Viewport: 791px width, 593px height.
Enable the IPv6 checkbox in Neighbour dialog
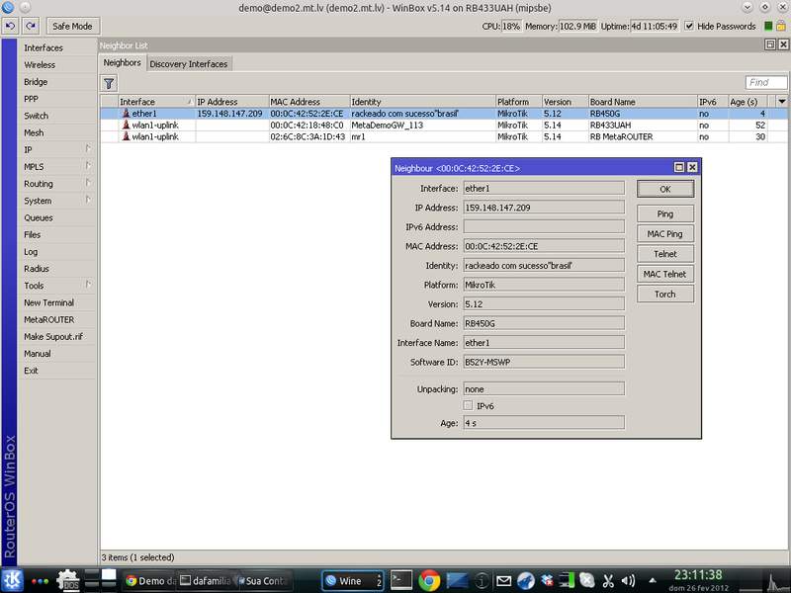[469, 405]
